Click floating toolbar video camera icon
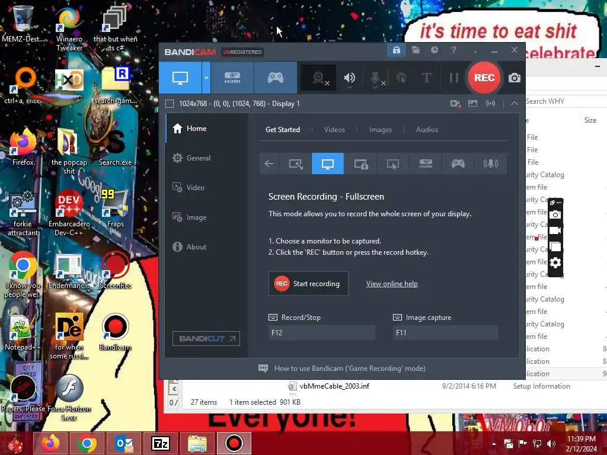This screenshot has width=607, height=455. (555, 230)
